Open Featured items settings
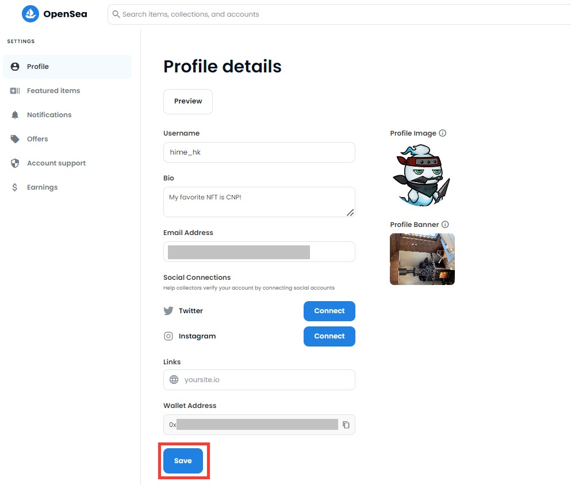The image size is (571, 485). click(53, 91)
